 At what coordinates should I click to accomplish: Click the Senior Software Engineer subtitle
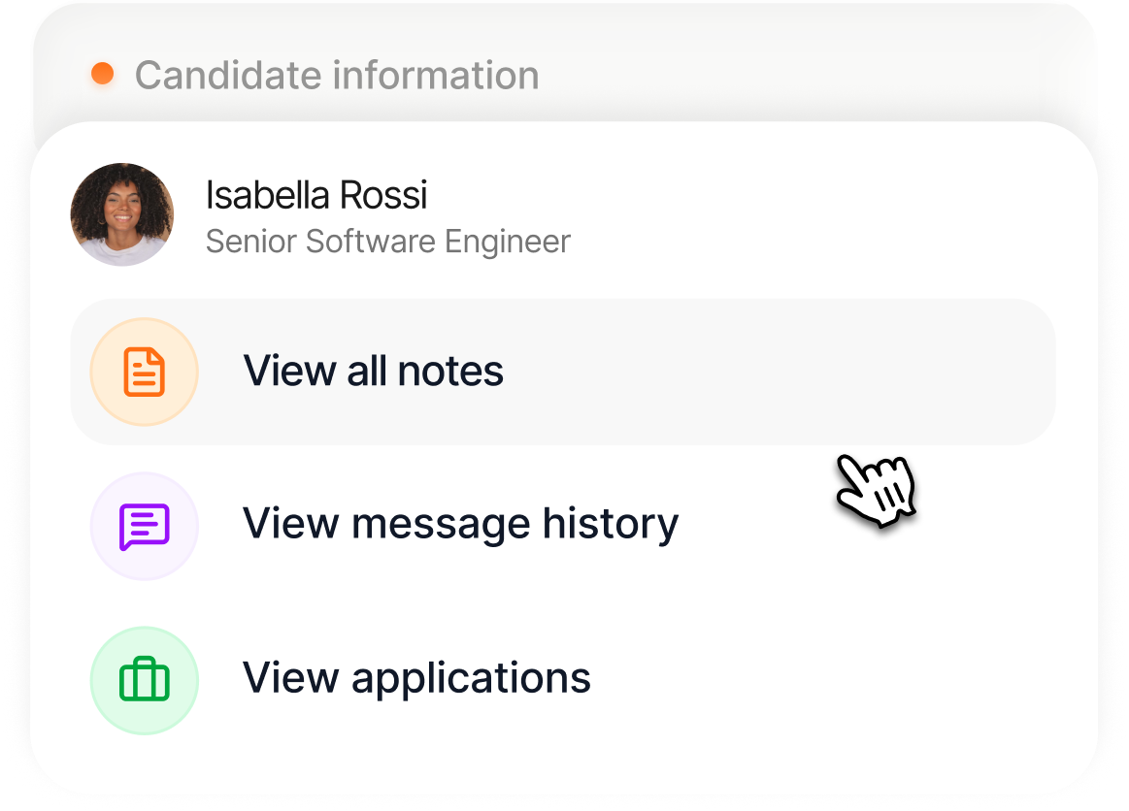click(388, 241)
